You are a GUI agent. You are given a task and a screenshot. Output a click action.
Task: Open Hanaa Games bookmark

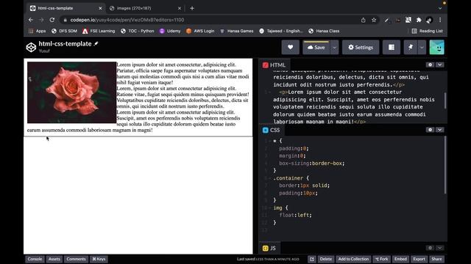click(x=237, y=31)
